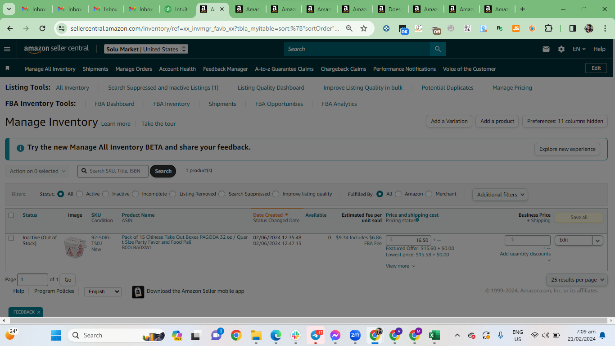The height and width of the screenshot is (346, 615).
Task: Open the Seller Central hamburger menu
Action: [x=7, y=49]
